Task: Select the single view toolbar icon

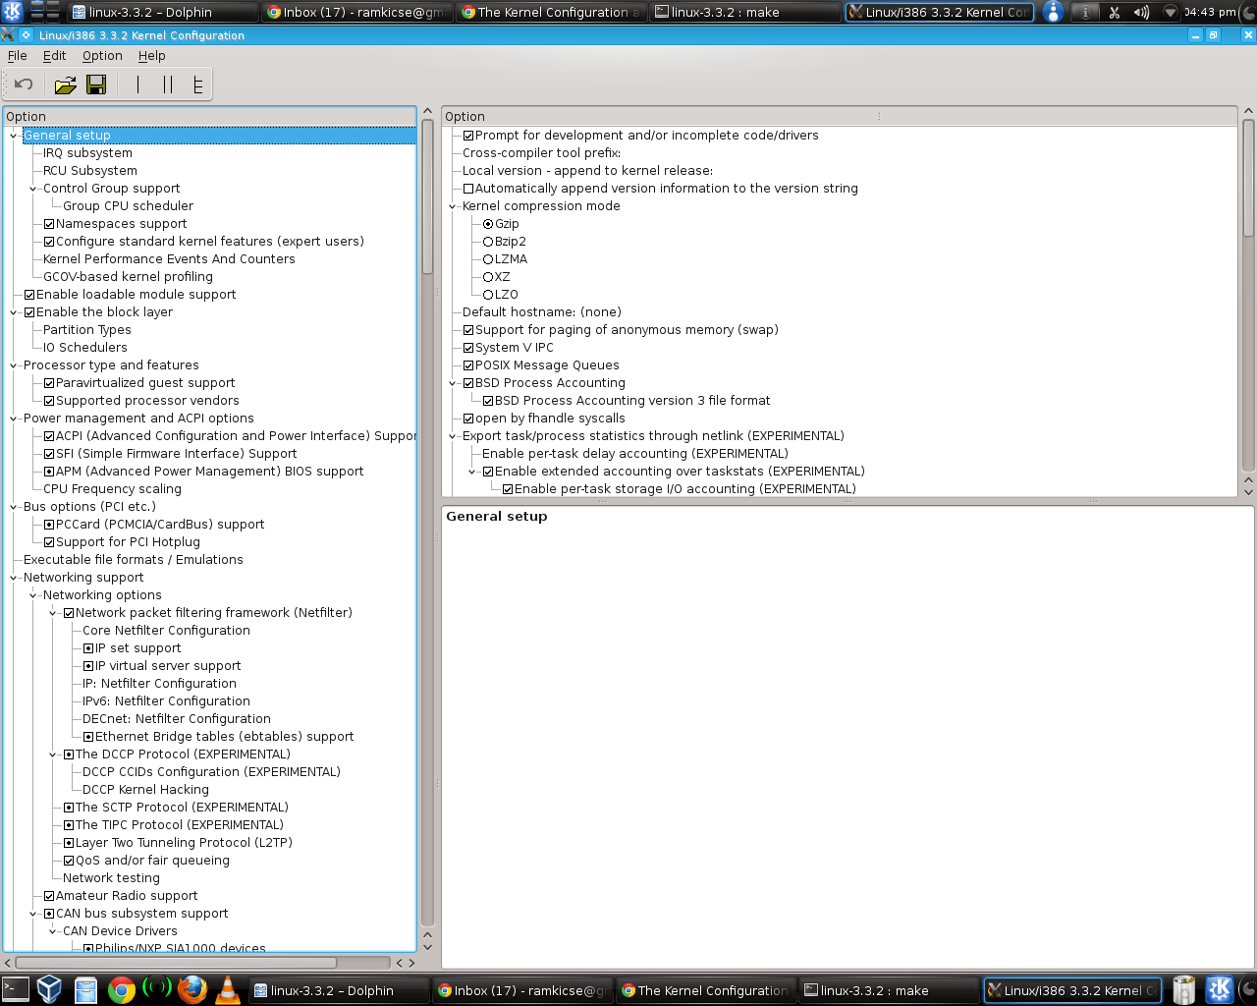Action: tap(137, 84)
